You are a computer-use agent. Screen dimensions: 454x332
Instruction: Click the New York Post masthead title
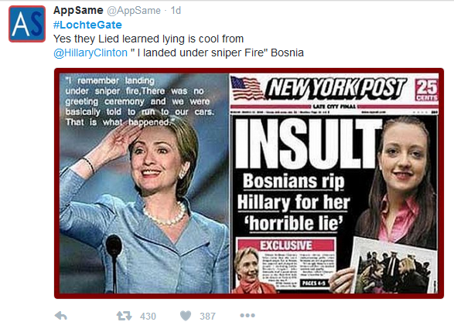336,87
